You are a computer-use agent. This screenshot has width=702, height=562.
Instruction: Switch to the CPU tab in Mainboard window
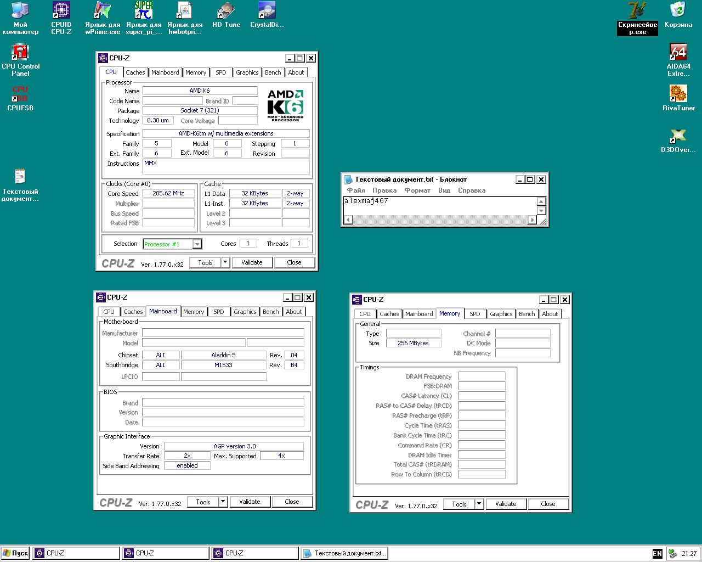tap(109, 312)
